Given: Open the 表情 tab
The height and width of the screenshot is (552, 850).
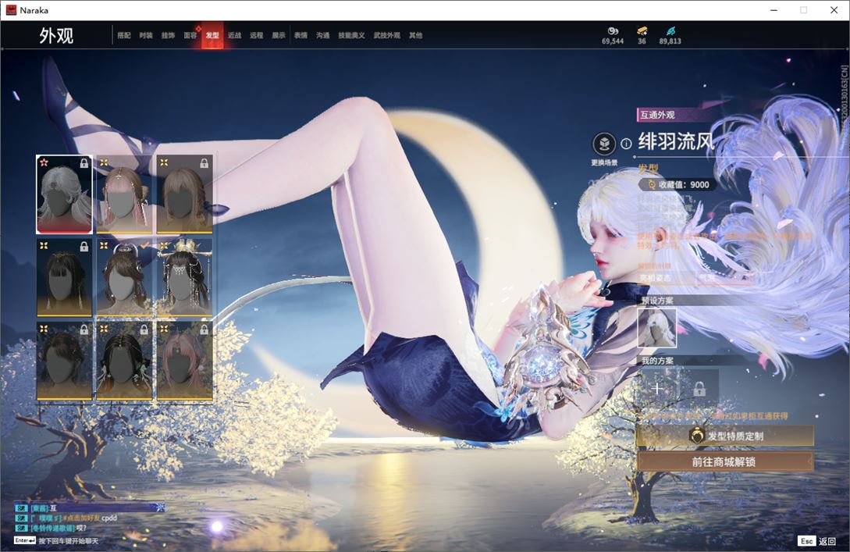Looking at the screenshot, I should 301,35.
